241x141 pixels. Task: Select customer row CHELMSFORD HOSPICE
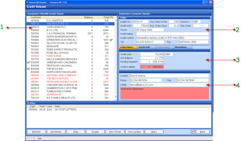[70, 85]
